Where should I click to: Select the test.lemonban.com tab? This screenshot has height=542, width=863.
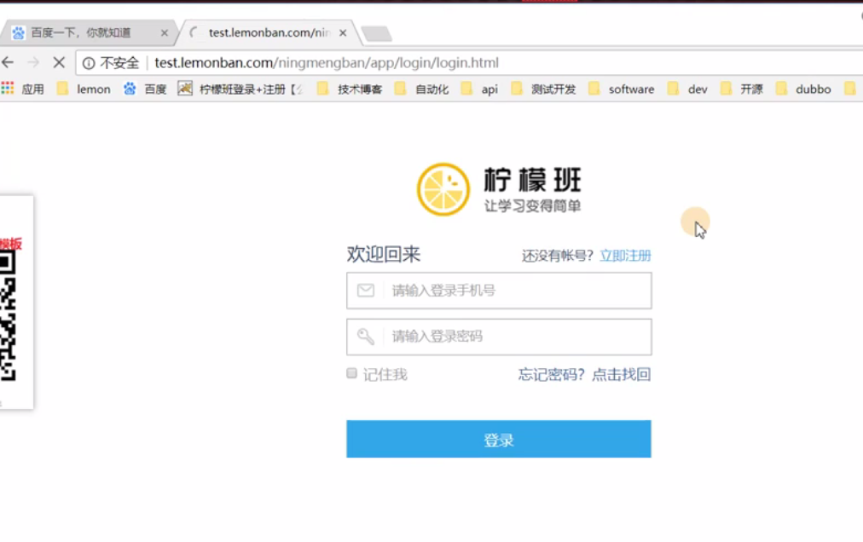269,33
